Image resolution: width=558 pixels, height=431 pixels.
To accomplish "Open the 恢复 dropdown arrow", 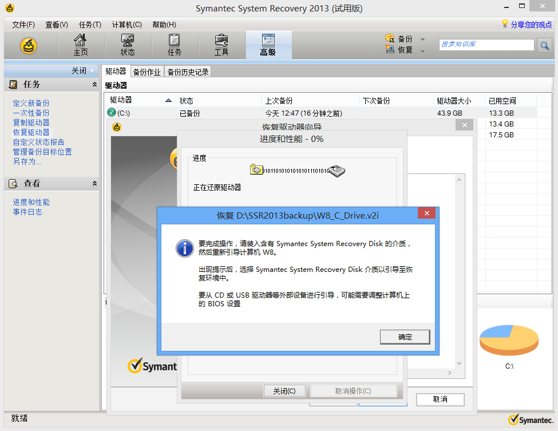I will (422, 52).
